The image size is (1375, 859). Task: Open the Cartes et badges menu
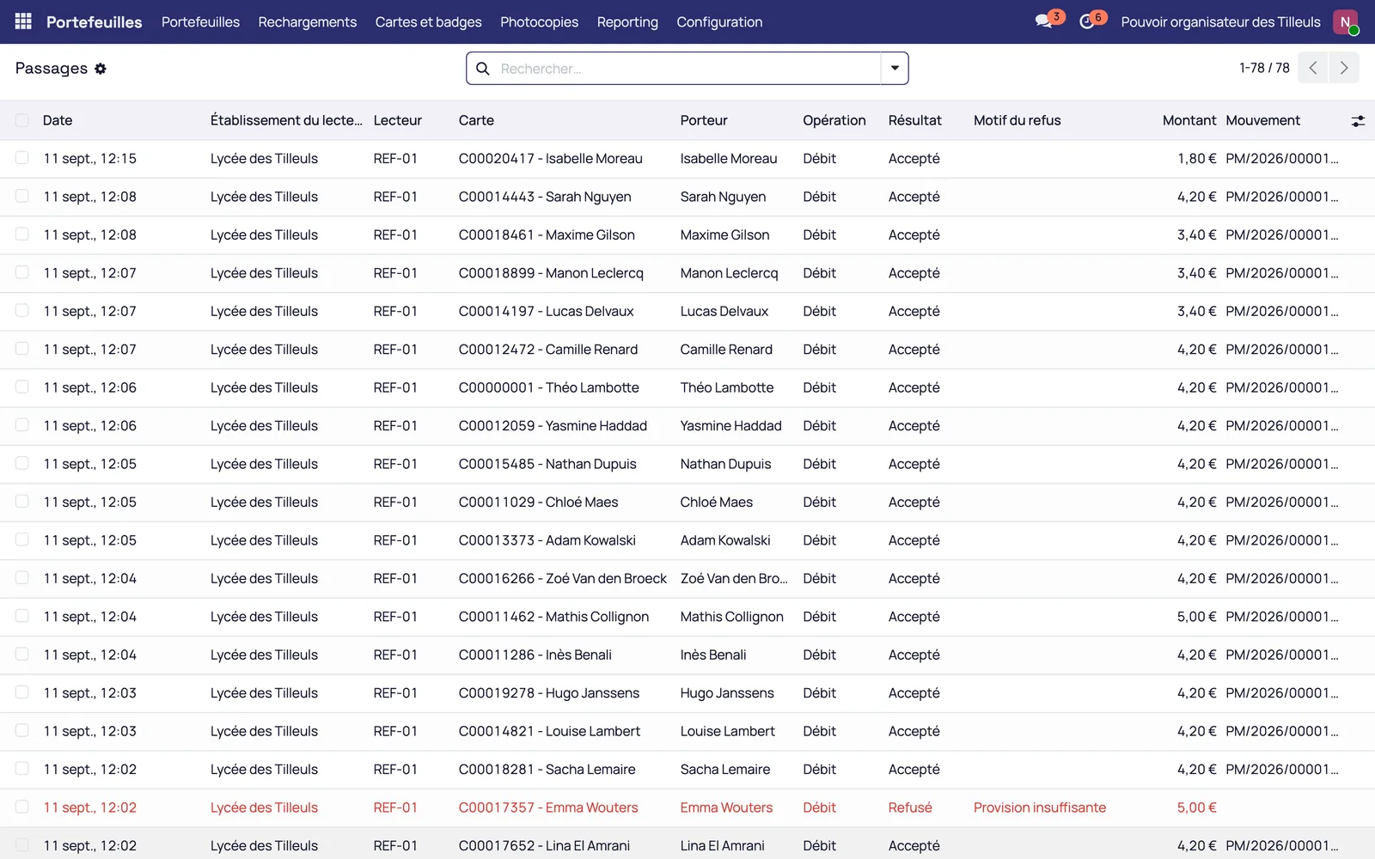coord(429,22)
